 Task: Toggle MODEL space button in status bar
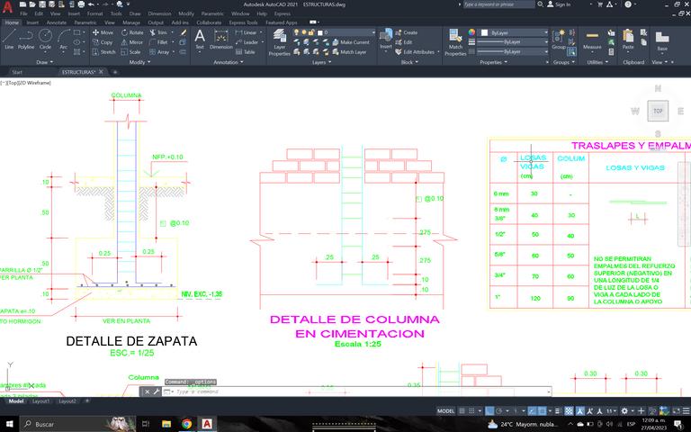[x=445, y=410]
